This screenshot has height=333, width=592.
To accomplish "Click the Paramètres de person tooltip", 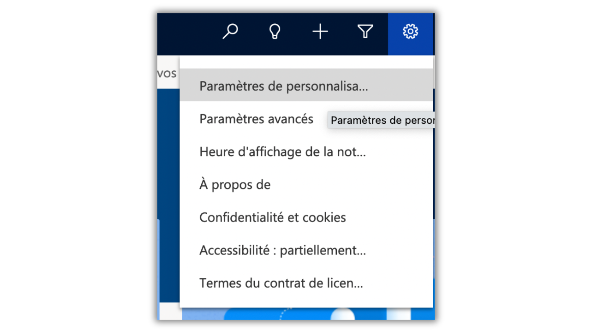I will pos(381,120).
